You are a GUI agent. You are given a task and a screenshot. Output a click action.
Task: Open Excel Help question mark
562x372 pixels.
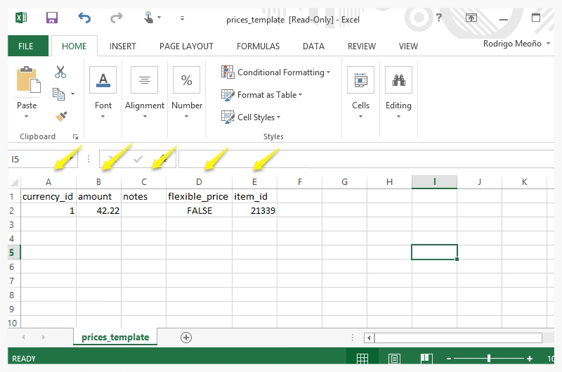(439, 17)
